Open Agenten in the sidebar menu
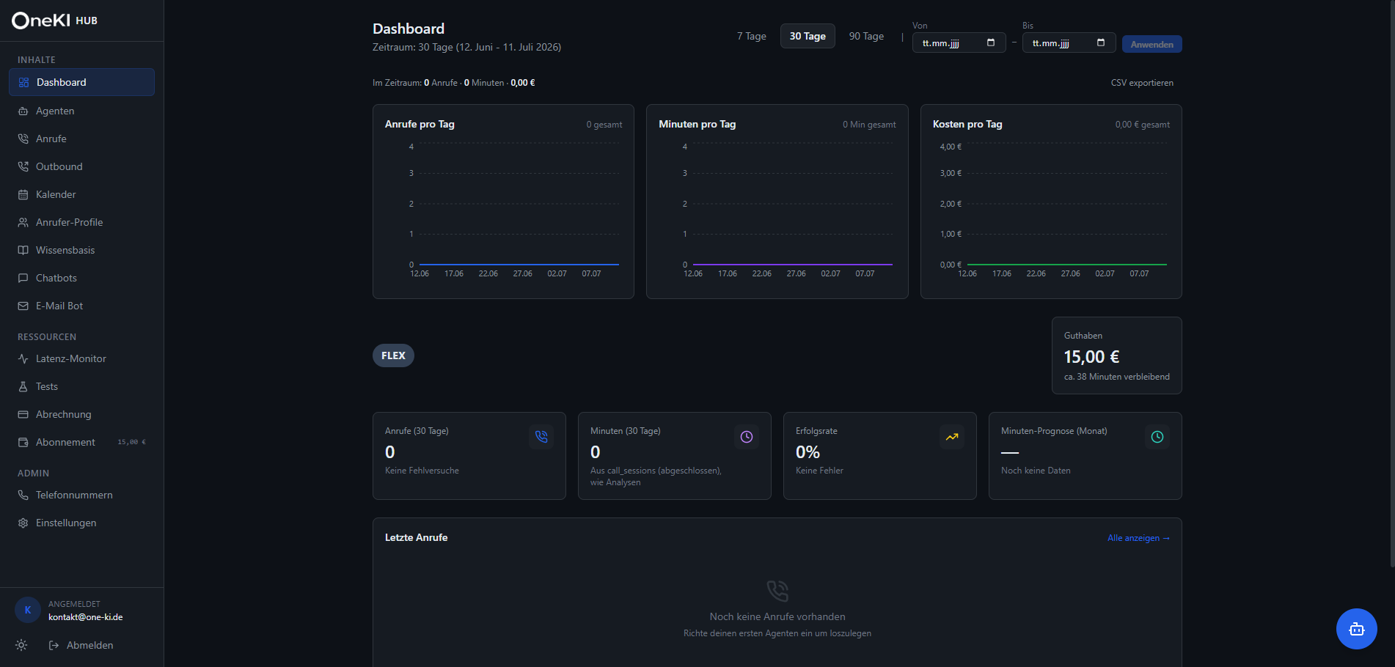Viewport: 1395px width, 667px height. (x=81, y=111)
